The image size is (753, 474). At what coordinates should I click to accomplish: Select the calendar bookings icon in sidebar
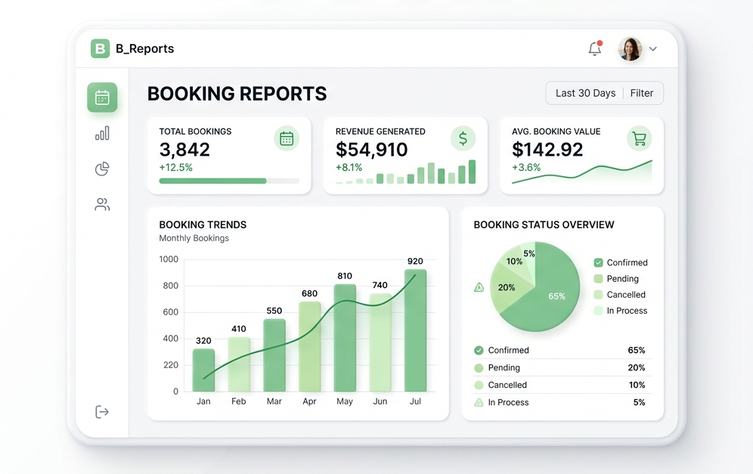coord(102,97)
